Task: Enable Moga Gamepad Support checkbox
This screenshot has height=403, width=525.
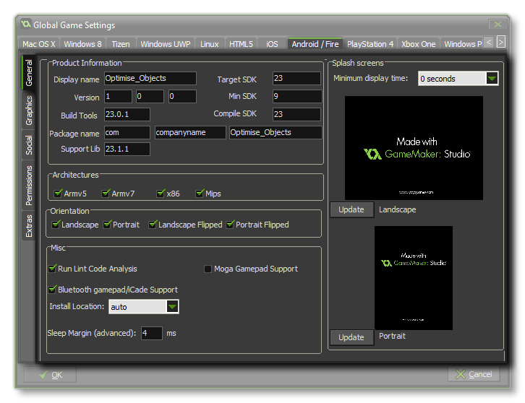Action: [x=208, y=269]
